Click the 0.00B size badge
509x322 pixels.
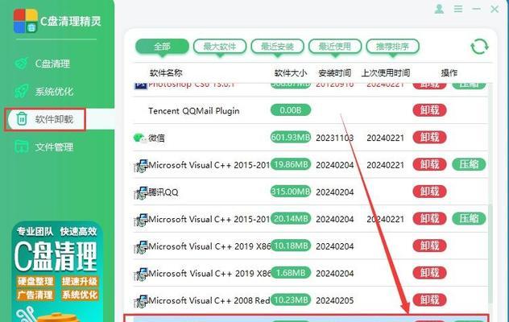coord(291,110)
